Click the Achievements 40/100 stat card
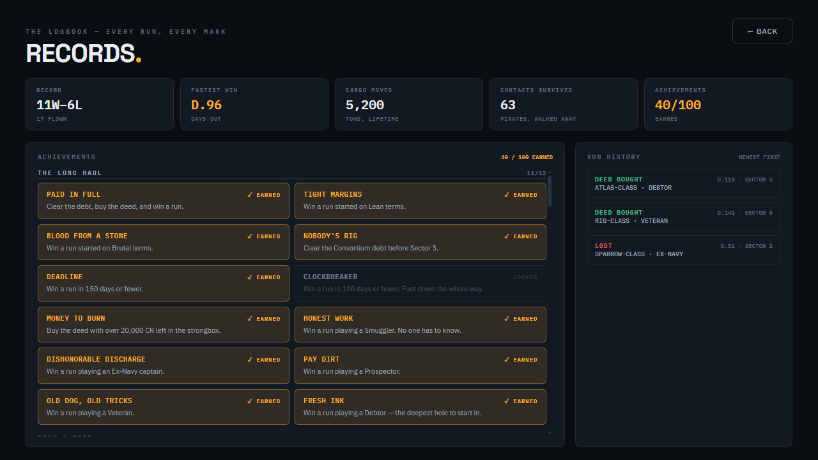Image resolution: width=818 pixels, height=460 pixels. [718, 104]
